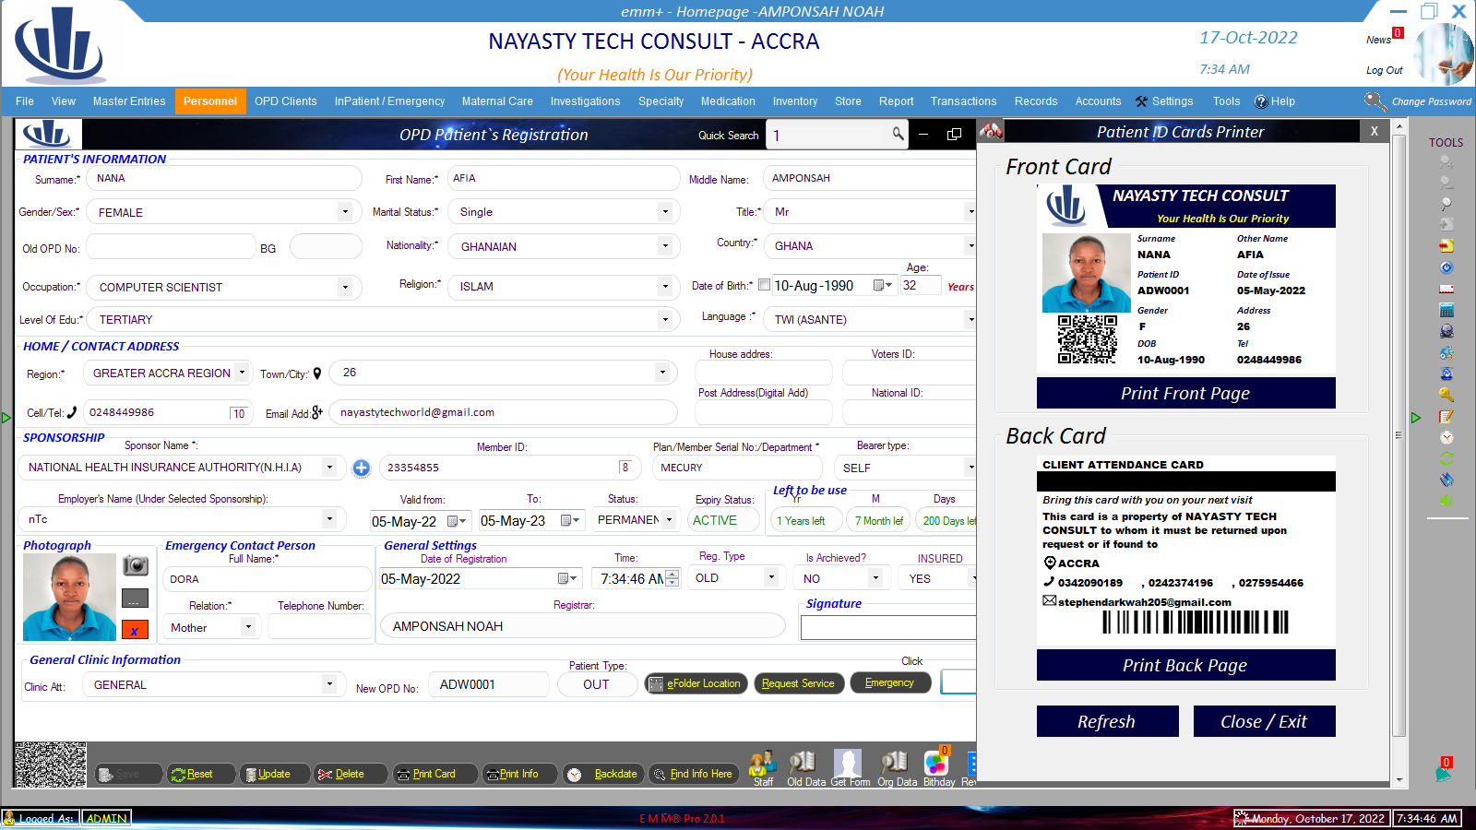Open the News notification icon
The width and height of the screenshot is (1476, 830).
tap(1384, 38)
